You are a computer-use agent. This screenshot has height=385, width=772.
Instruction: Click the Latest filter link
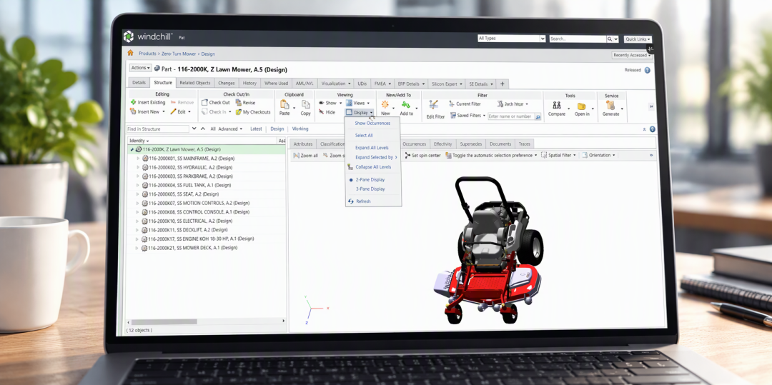pyautogui.click(x=256, y=129)
